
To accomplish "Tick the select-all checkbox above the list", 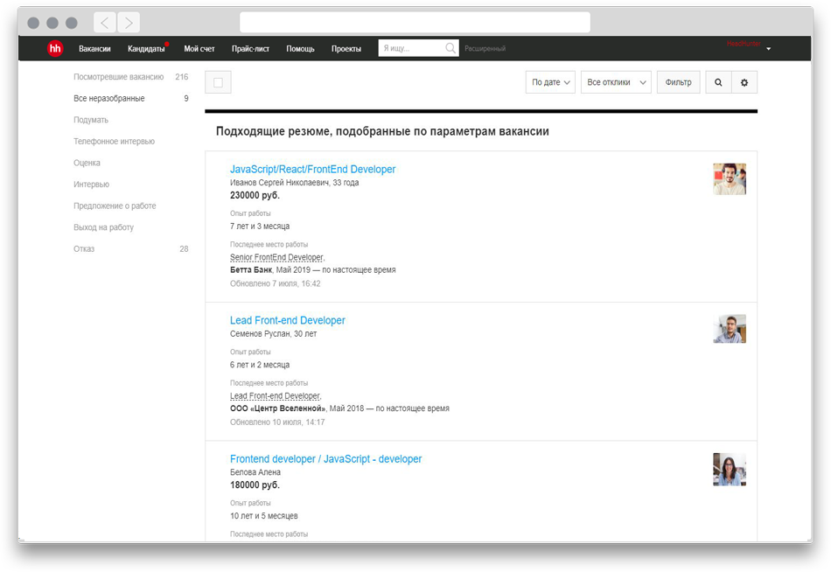I will pyautogui.click(x=218, y=82).
